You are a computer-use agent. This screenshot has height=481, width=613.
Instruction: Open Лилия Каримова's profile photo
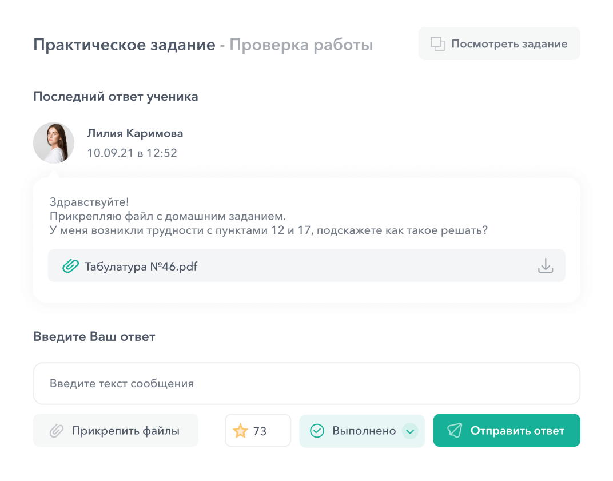pyautogui.click(x=54, y=142)
